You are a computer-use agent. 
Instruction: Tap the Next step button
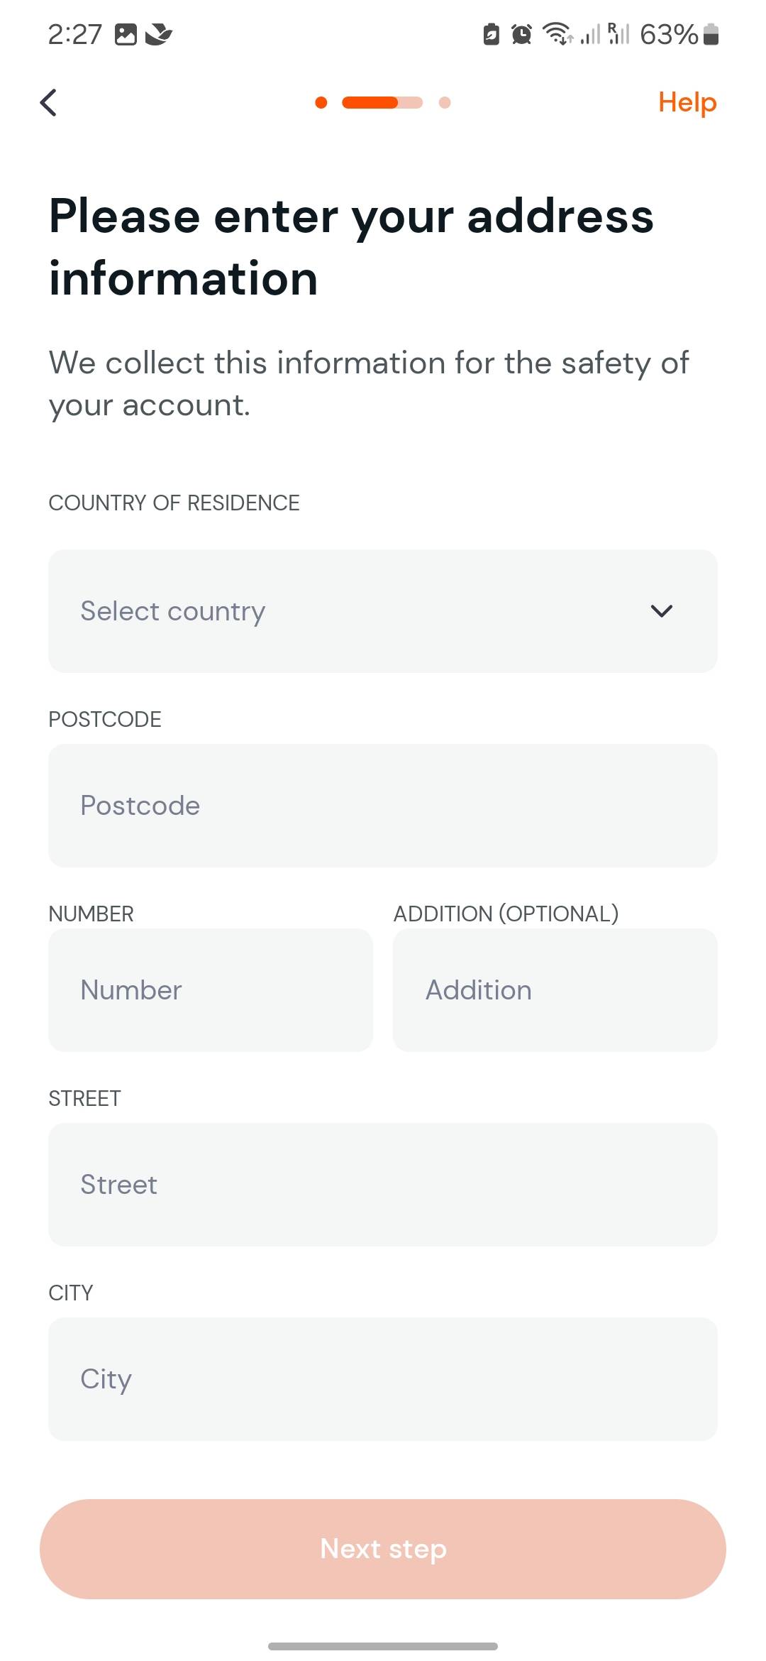tap(383, 1549)
